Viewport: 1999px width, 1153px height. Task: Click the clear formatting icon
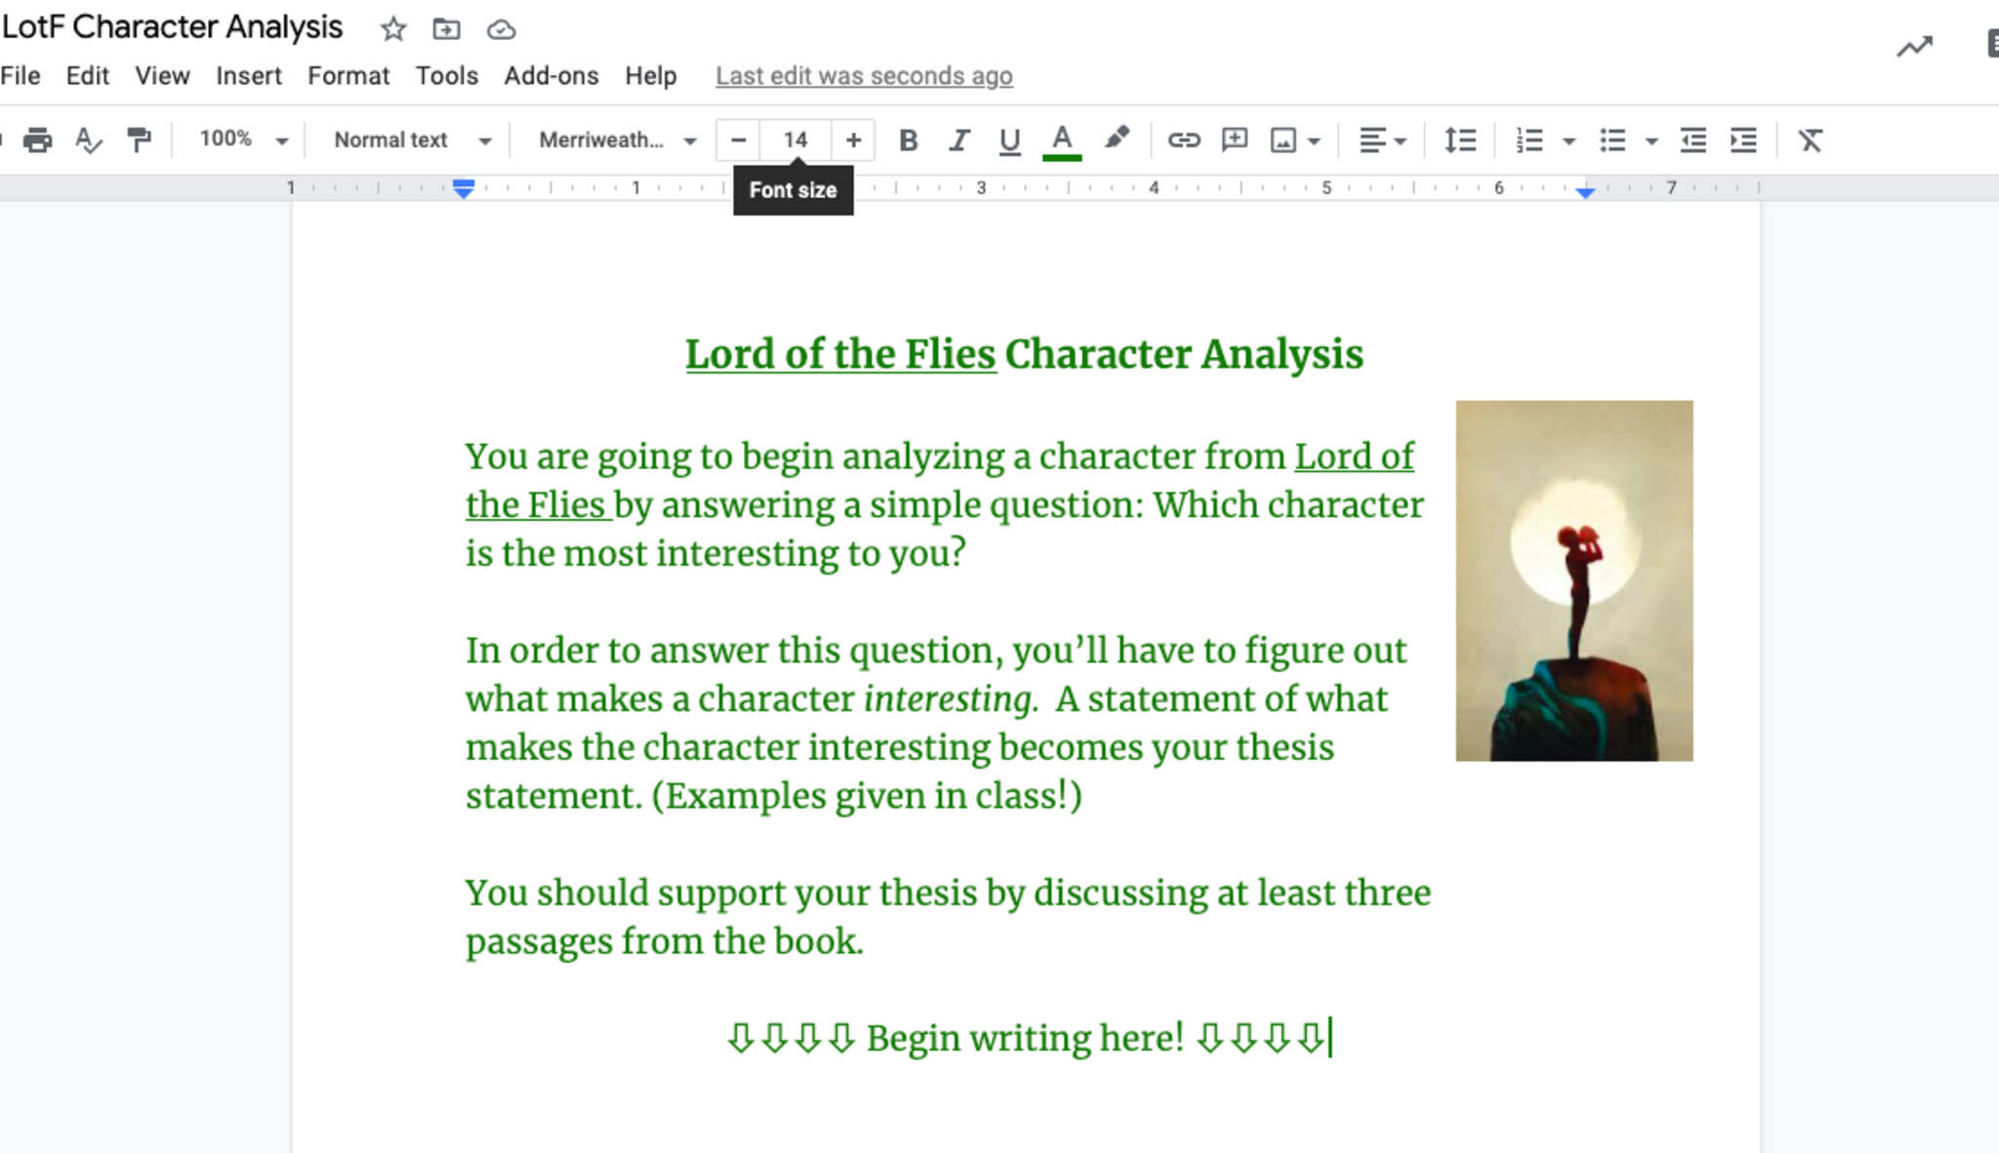click(1811, 140)
